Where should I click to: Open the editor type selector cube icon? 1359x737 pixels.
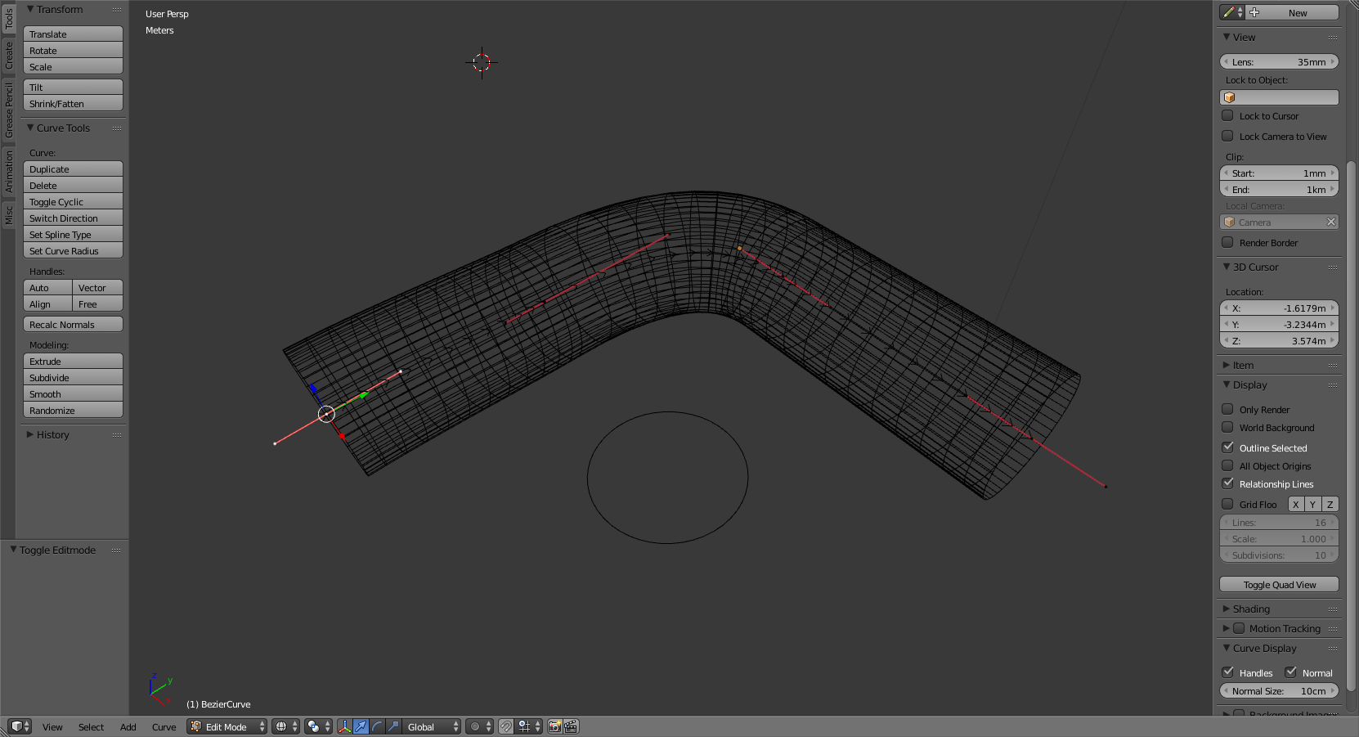coord(19,726)
